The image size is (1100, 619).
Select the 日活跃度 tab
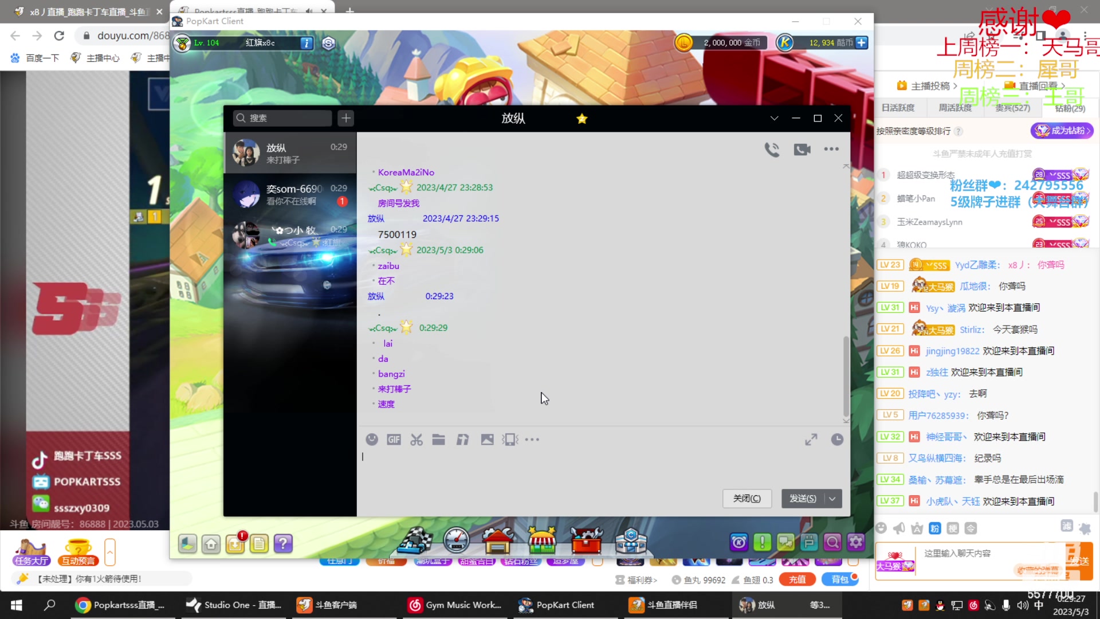pyautogui.click(x=898, y=108)
